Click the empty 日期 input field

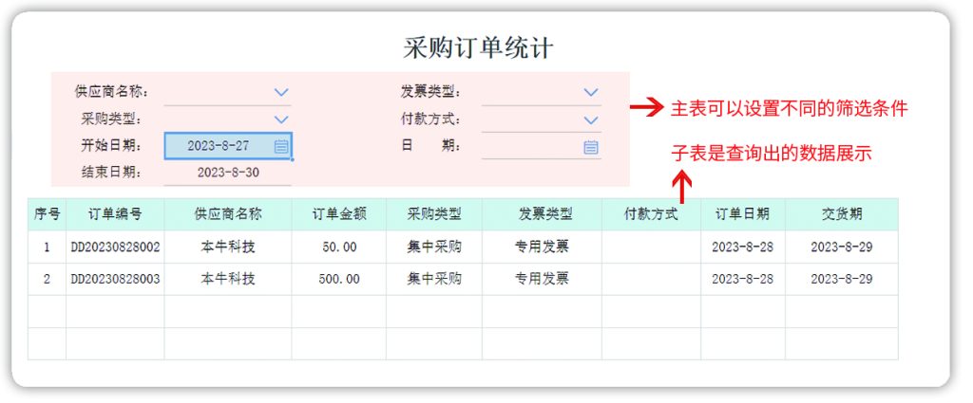(541, 147)
